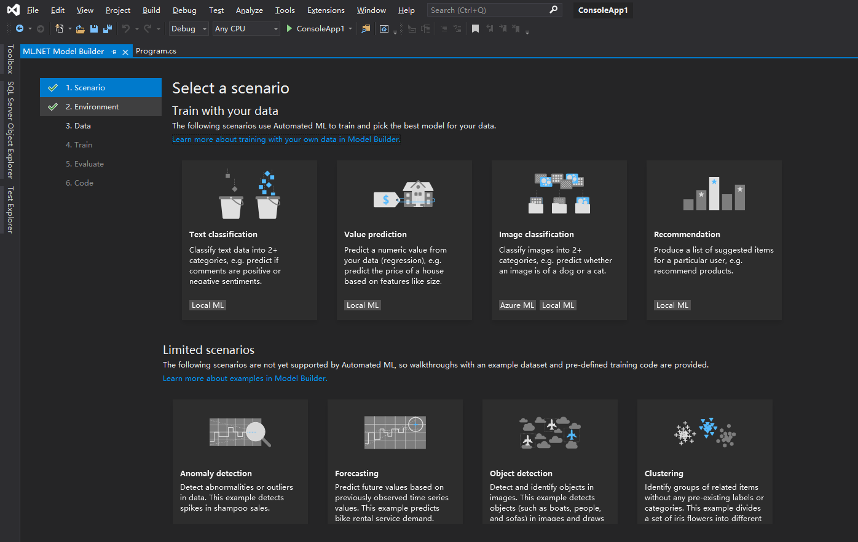858x542 pixels.
Task: Start debugging with green play icon
Action: pos(289,28)
